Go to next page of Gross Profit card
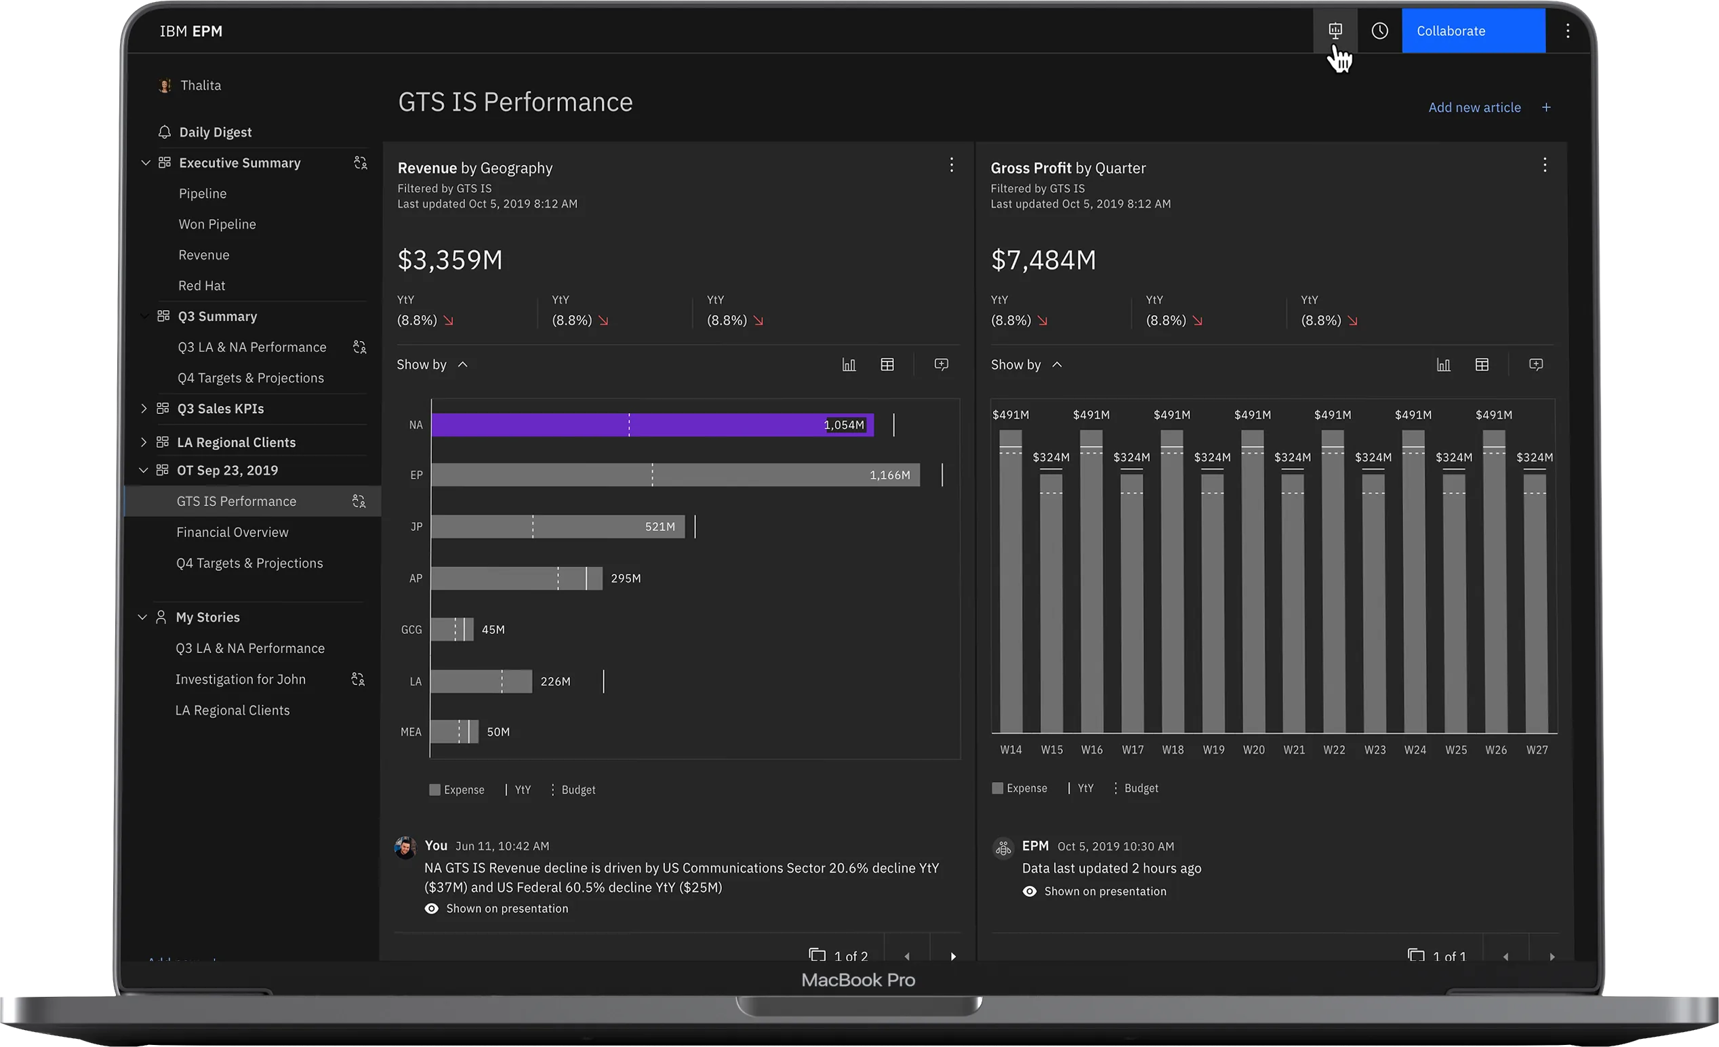This screenshot has width=1719, height=1047. tap(1552, 955)
